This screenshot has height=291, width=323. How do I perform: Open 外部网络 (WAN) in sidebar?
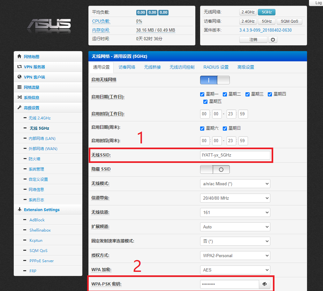click(x=43, y=149)
